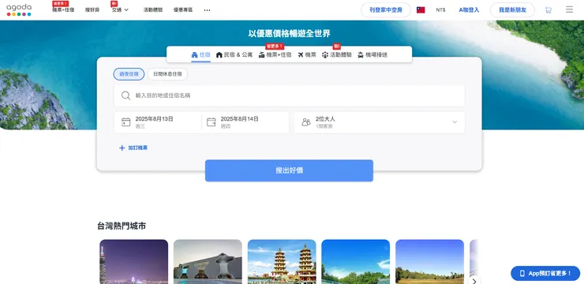The image size is (584, 284).
Task: Open the three-dots more menu in header
Action: click(x=207, y=10)
